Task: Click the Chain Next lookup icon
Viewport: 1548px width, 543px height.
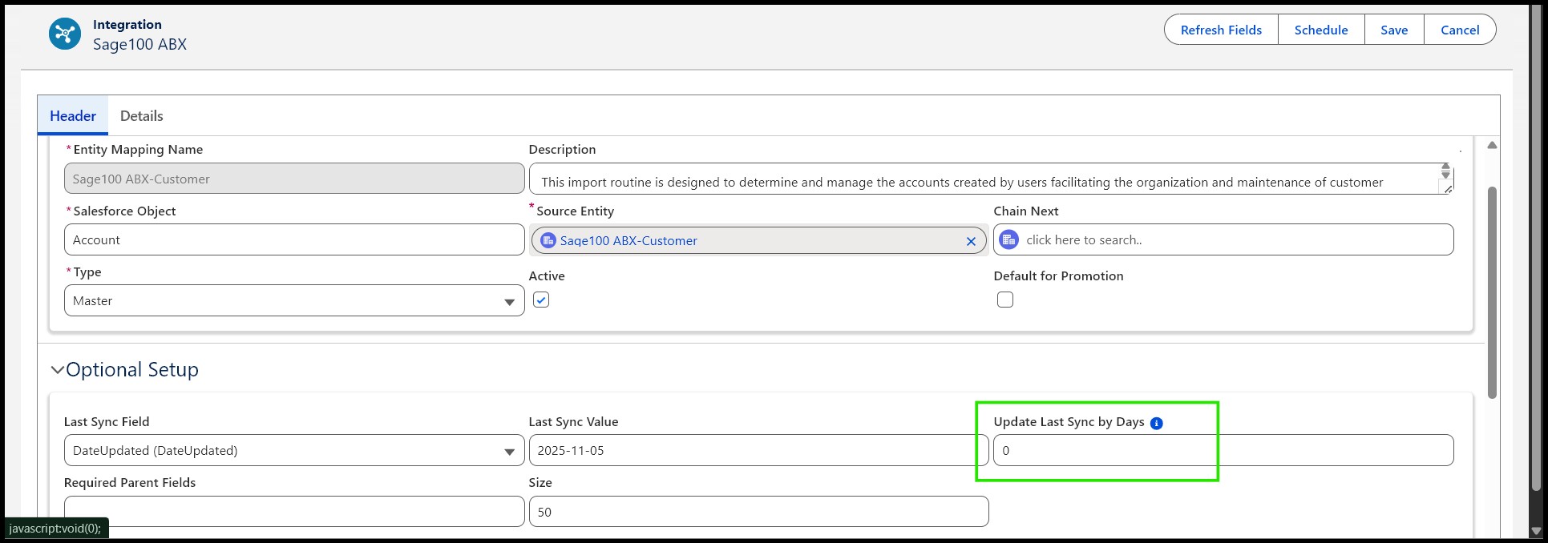Action: pos(1009,239)
